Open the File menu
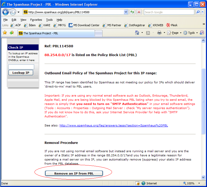207x187 pixels. coord(5,20)
